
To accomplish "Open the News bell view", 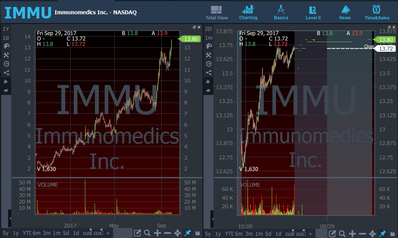I will tap(345, 13).
